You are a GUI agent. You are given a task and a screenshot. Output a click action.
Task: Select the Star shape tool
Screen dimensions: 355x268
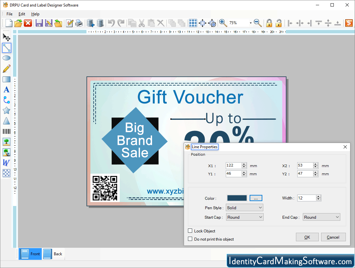pos(7,111)
